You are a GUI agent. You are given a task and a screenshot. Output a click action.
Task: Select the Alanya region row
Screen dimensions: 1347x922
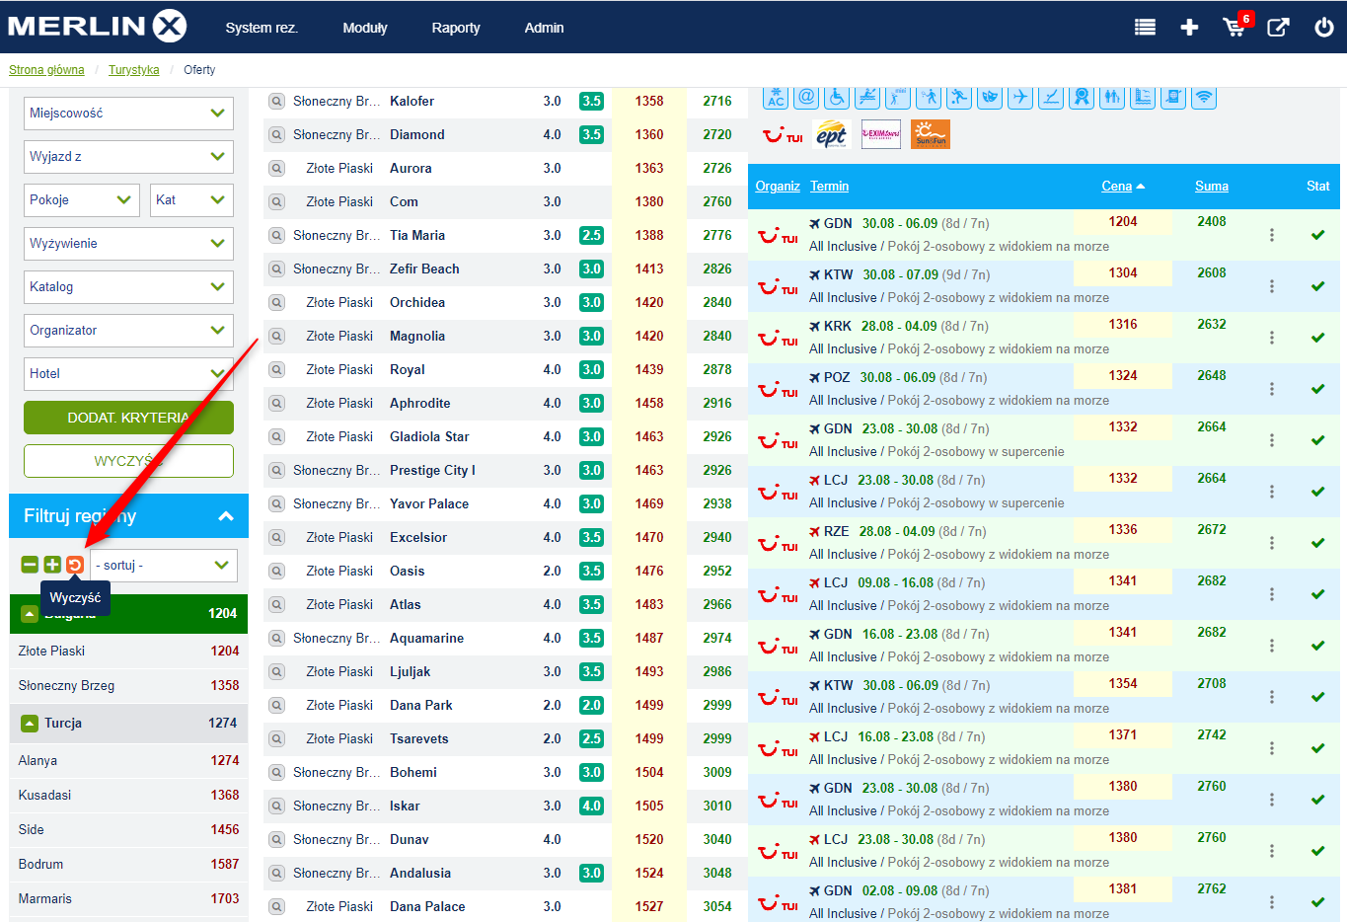click(x=128, y=761)
